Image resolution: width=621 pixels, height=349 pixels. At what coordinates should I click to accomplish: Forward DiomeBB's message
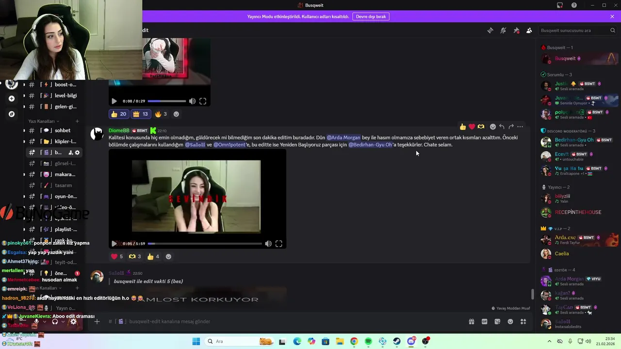pyautogui.click(x=511, y=127)
